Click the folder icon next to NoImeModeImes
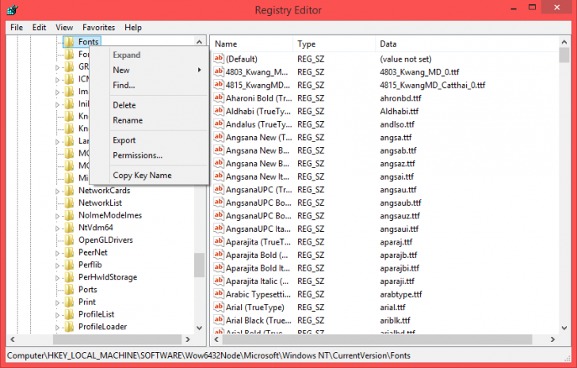 click(x=70, y=215)
